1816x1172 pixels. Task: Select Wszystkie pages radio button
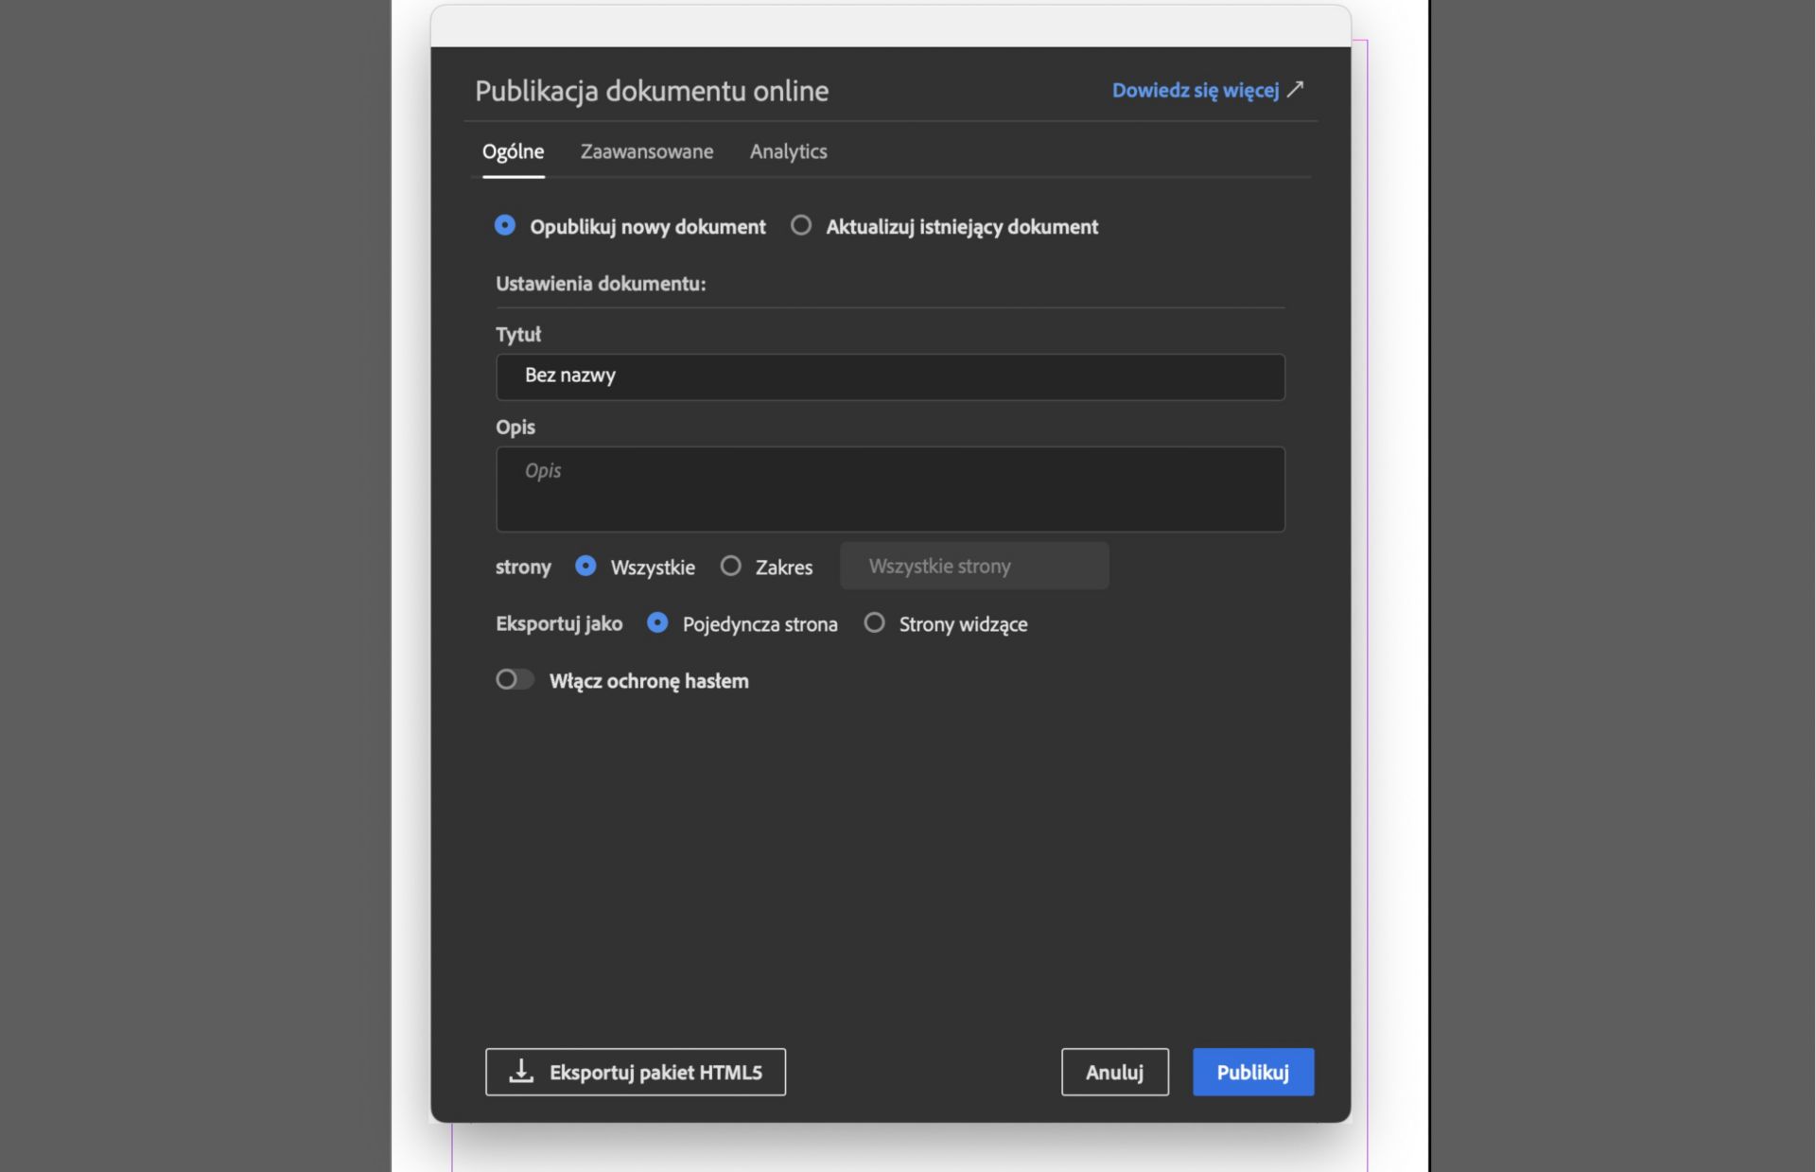(x=585, y=567)
